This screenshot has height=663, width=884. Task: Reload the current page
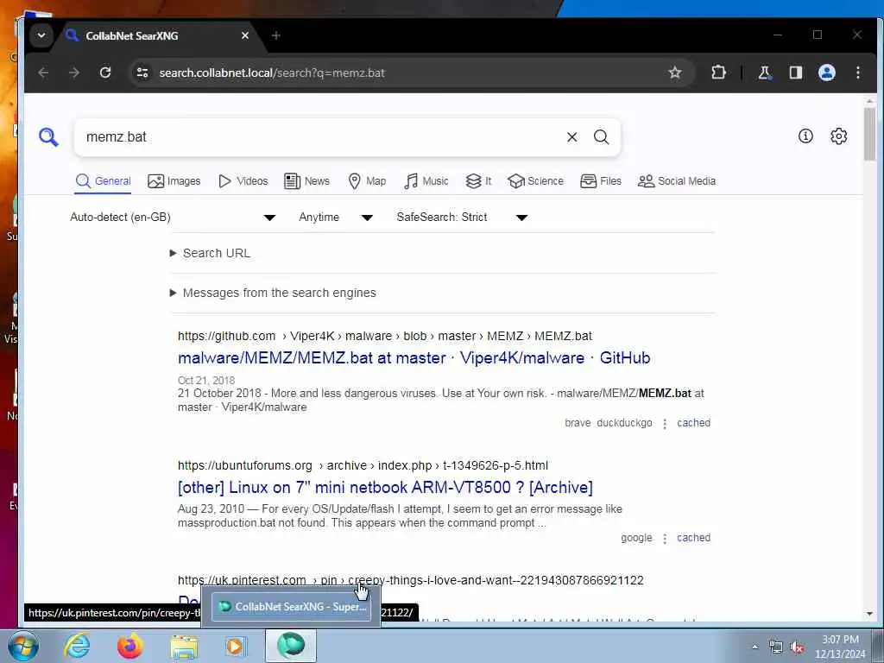coord(104,73)
